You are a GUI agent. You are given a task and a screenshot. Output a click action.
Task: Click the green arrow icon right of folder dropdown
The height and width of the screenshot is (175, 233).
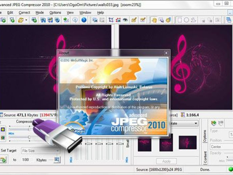(x=34, y=20)
